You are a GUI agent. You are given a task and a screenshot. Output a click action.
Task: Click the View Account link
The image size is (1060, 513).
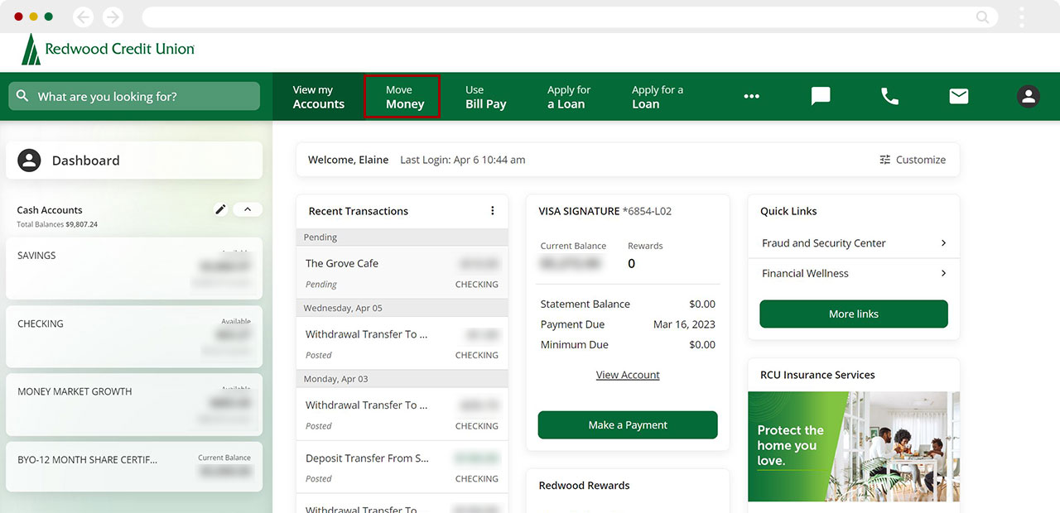628,375
